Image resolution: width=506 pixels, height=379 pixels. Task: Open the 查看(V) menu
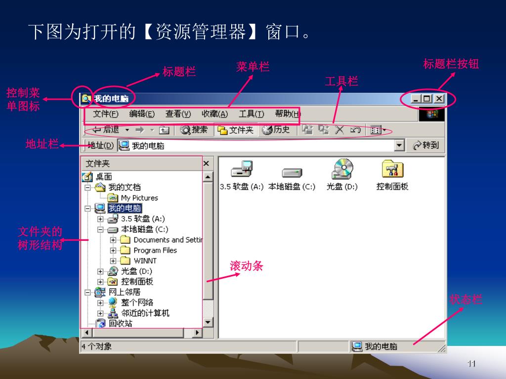pyautogui.click(x=178, y=114)
